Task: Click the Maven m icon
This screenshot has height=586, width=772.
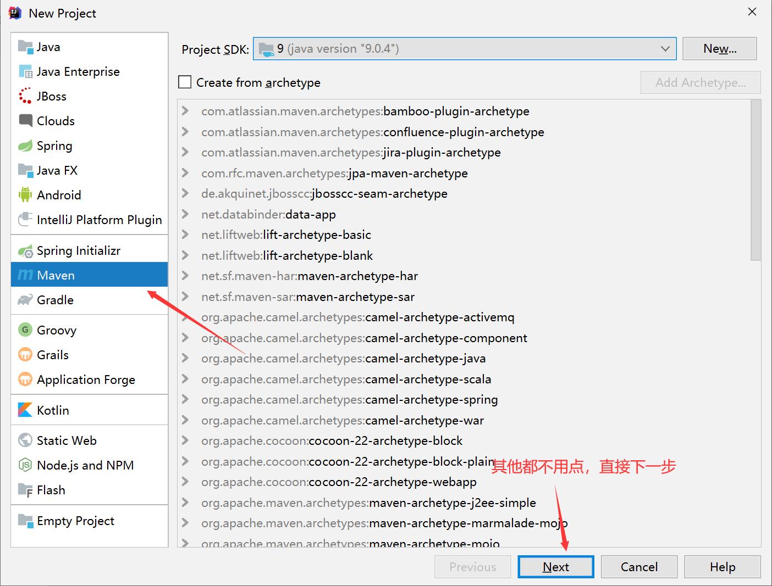Action: coord(25,275)
